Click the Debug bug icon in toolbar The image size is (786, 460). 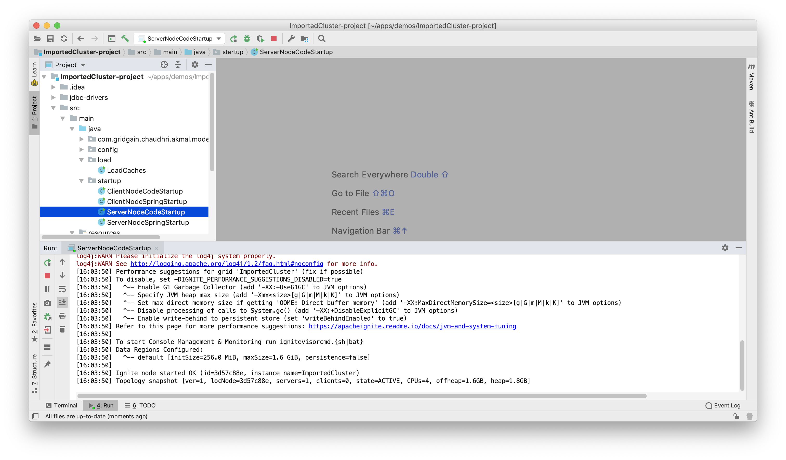247,39
